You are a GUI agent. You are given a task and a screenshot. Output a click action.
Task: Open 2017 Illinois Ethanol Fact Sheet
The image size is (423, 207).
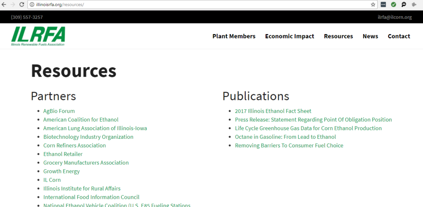(x=273, y=111)
